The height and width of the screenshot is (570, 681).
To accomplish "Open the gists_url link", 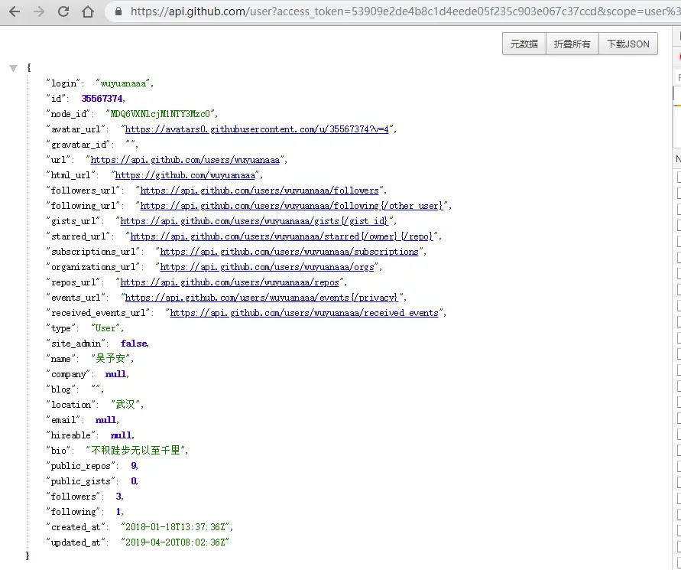I will click(x=254, y=221).
